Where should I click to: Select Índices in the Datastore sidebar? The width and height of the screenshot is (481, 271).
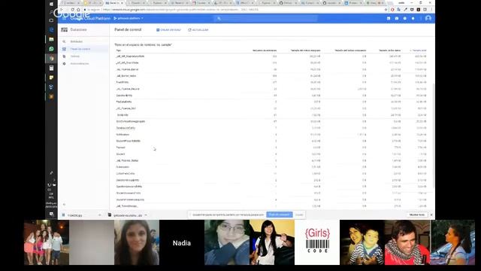75,56
